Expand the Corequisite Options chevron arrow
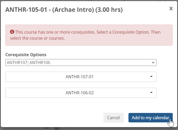Screen dimensions: 178x130 click(x=153, y=63)
